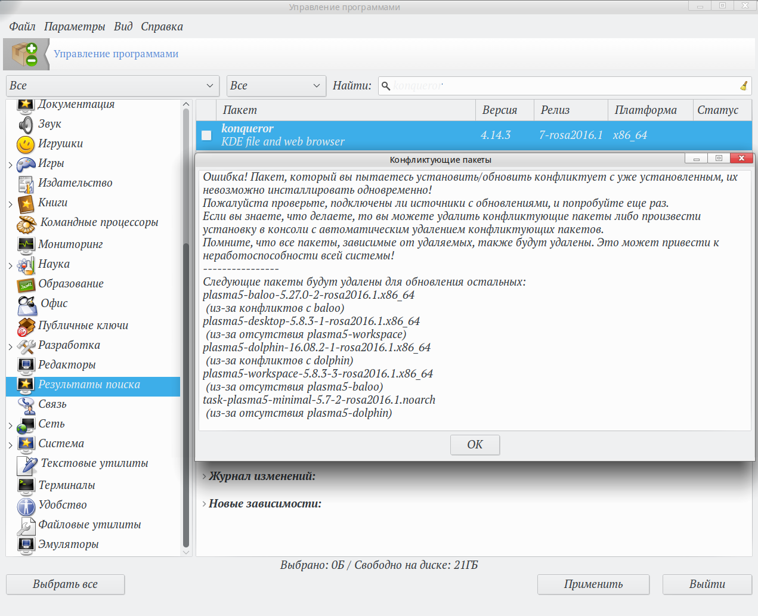Click the Текстовые утилиты pen icon
758x616 pixels.
(x=27, y=465)
